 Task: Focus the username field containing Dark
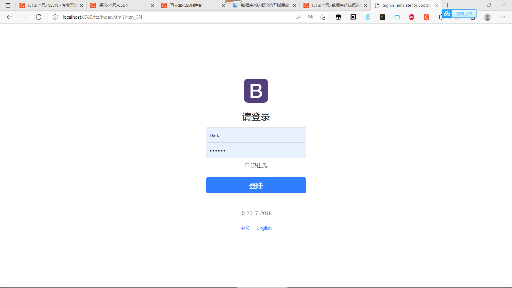(256, 135)
